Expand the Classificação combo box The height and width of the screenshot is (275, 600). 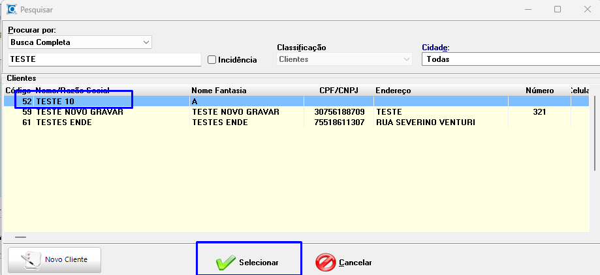(x=406, y=59)
